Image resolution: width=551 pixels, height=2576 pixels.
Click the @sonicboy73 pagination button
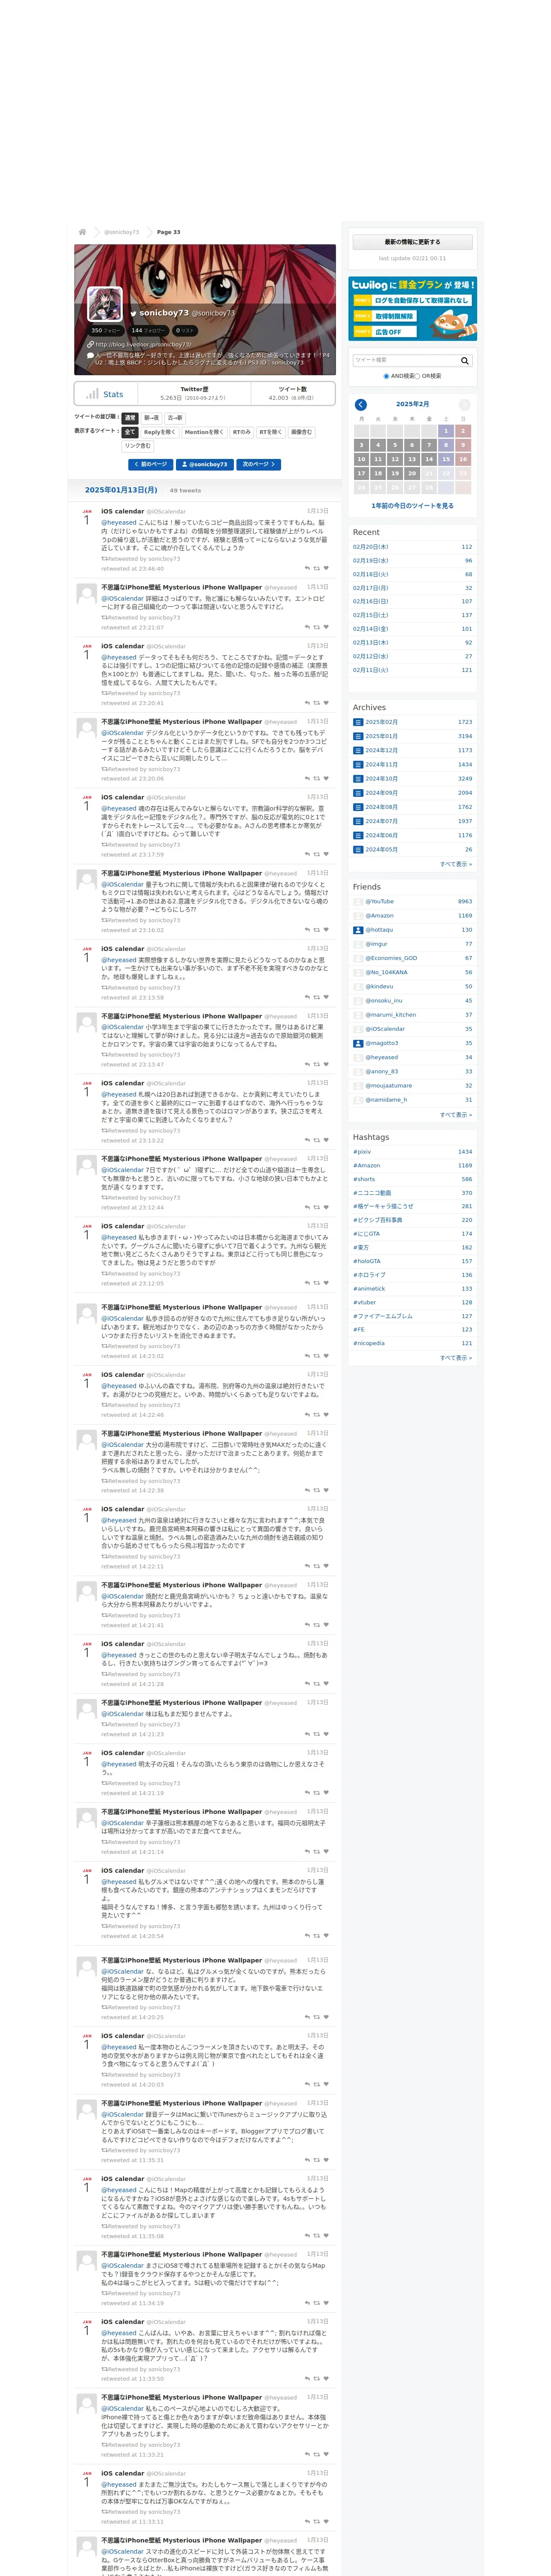pos(205,464)
